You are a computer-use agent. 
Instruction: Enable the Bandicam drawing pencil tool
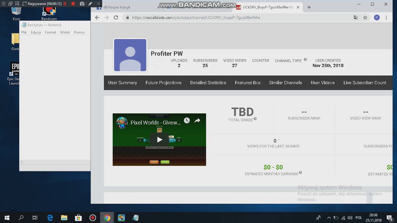90,4
